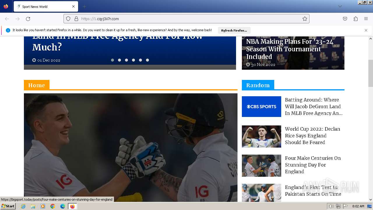Switch to Firefox taskbar button
Screen dimensions: 373x210
click(x=73, y=206)
